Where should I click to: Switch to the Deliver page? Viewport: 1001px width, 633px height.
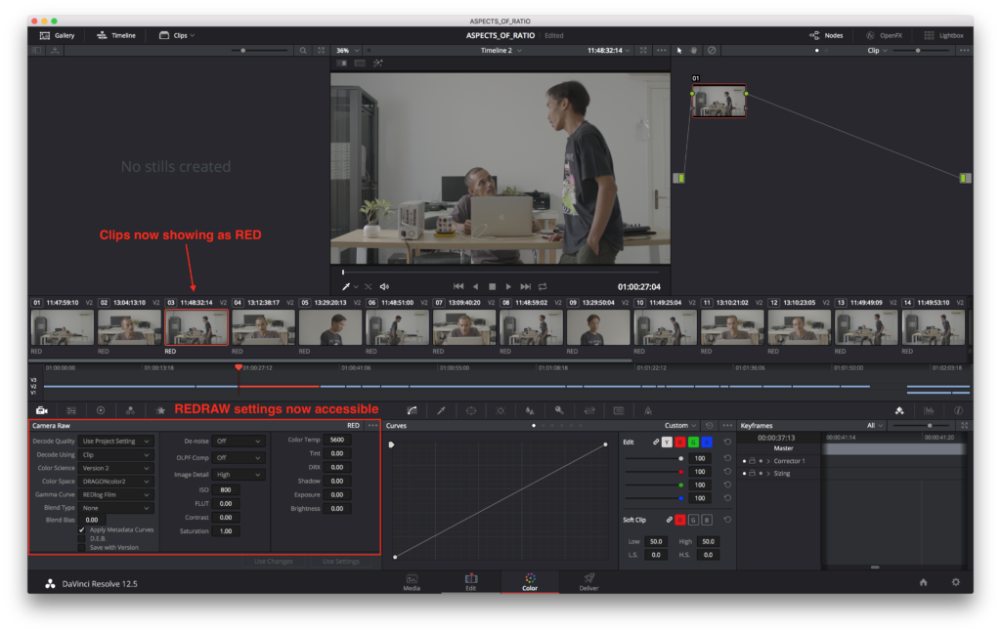click(588, 582)
